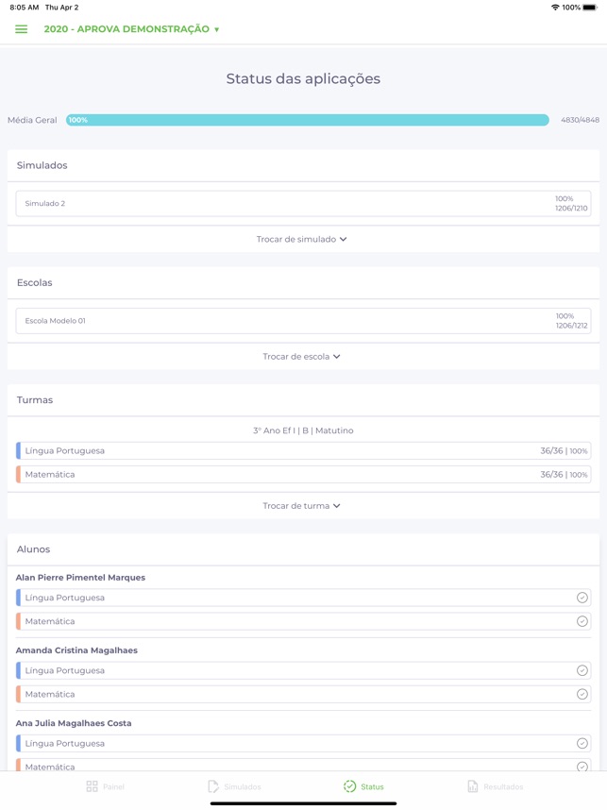Expand Trocar de turma dropdown
The width and height of the screenshot is (607, 810).
point(302,506)
